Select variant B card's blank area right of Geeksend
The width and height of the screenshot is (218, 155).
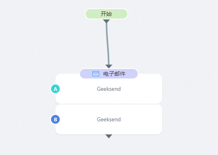(x=141, y=119)
